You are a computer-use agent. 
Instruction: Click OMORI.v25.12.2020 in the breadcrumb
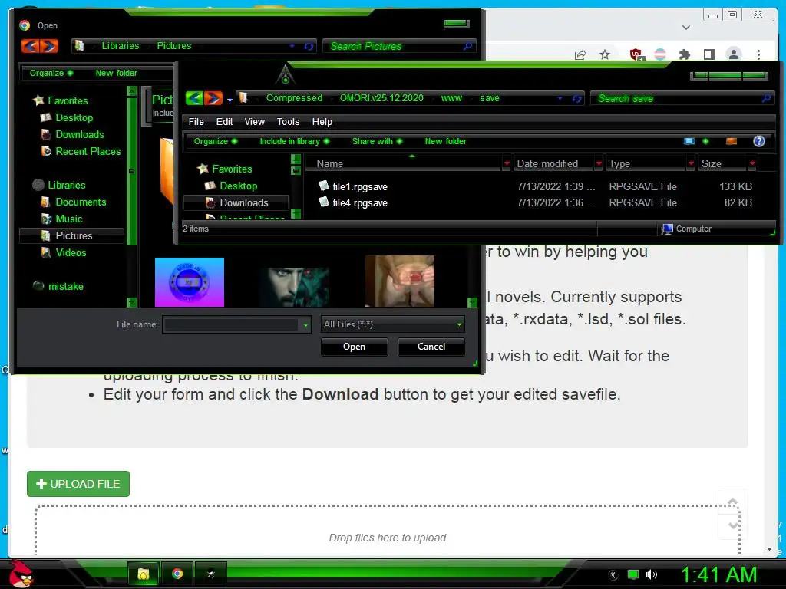tap(381, 98)
